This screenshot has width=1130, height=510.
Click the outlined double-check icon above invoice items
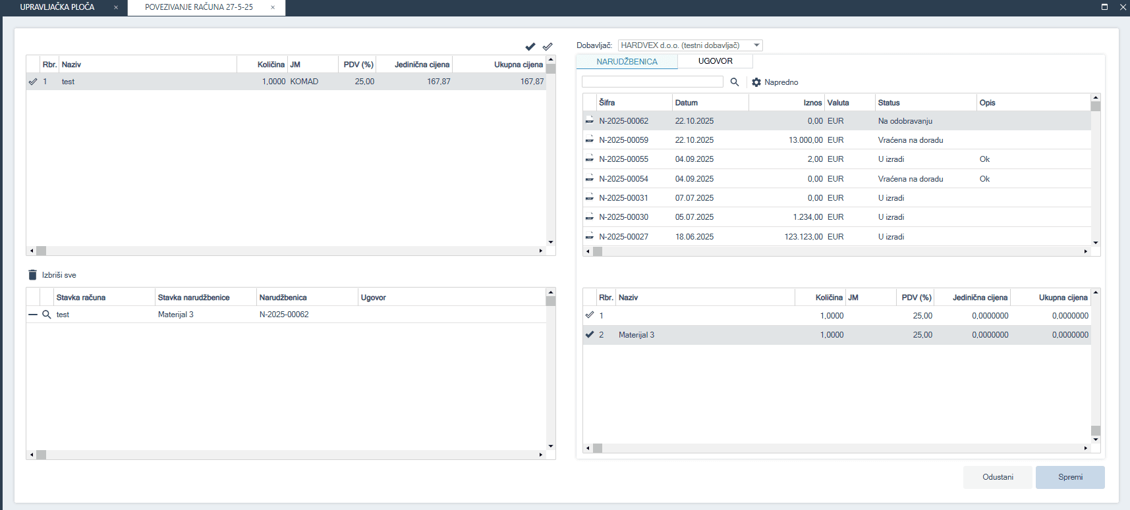[x=548, y=47]
